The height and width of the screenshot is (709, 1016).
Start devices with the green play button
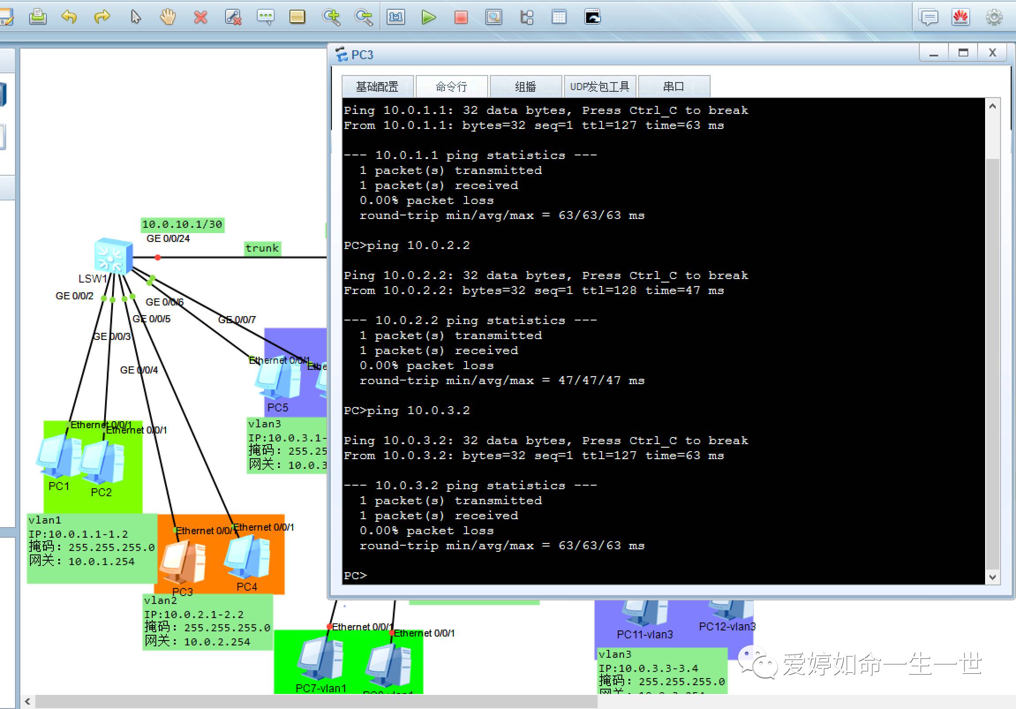click(429, 17)
